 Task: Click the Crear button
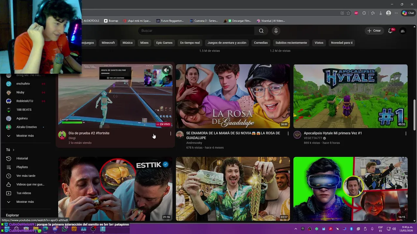[x=374, y=31]
